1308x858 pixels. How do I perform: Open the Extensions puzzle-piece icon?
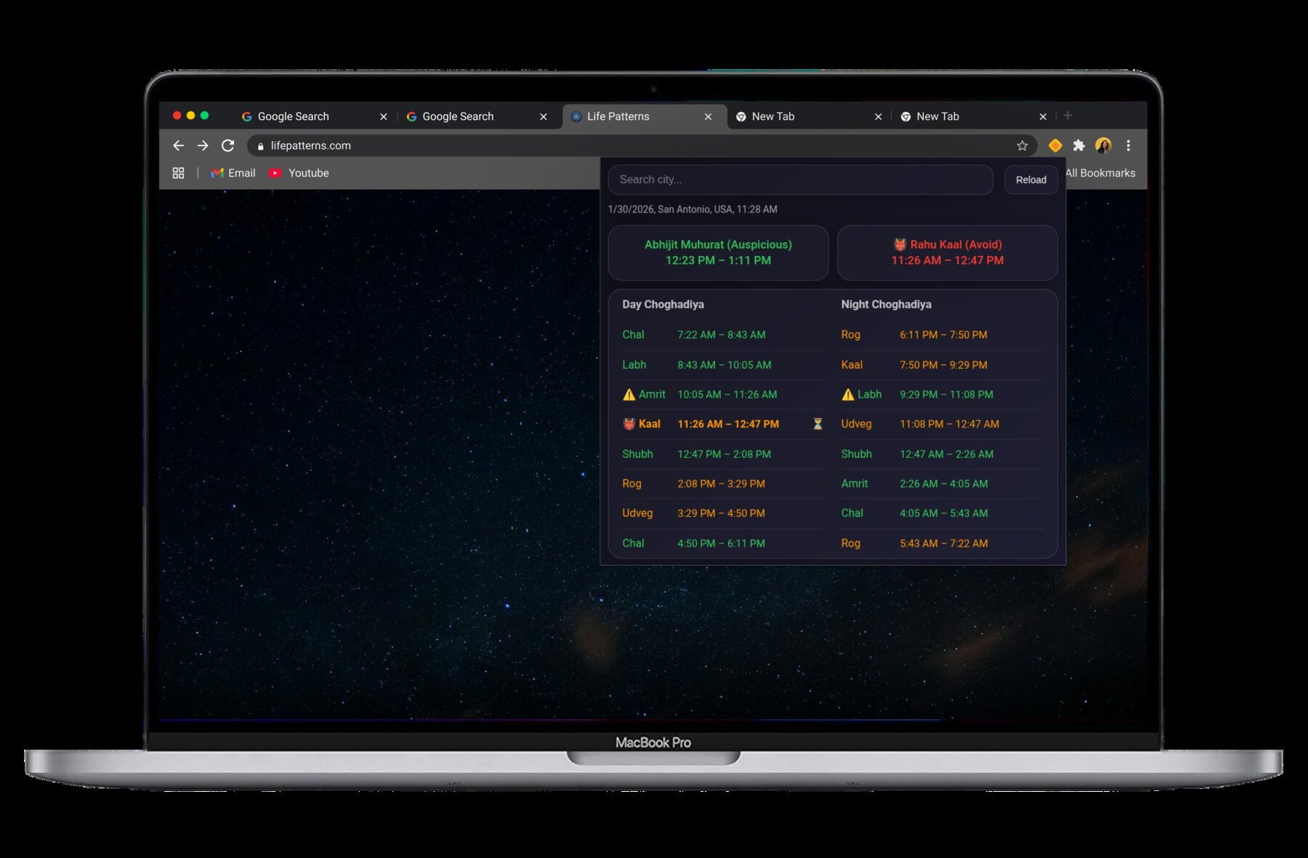click(x=1079, y=145)
